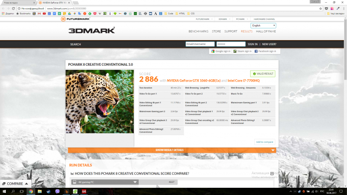Viewport: 347px width, 195px height.
Task: Open the Code bookmarks folder
Action: [169, 14]
